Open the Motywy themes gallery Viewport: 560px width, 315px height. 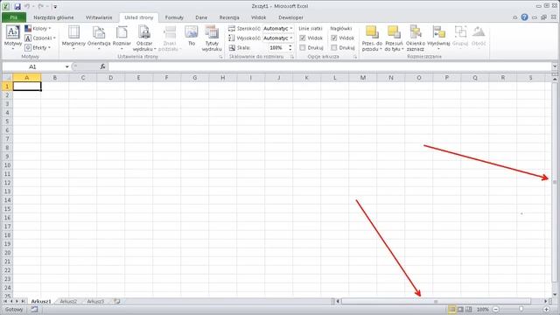(13, 37)
